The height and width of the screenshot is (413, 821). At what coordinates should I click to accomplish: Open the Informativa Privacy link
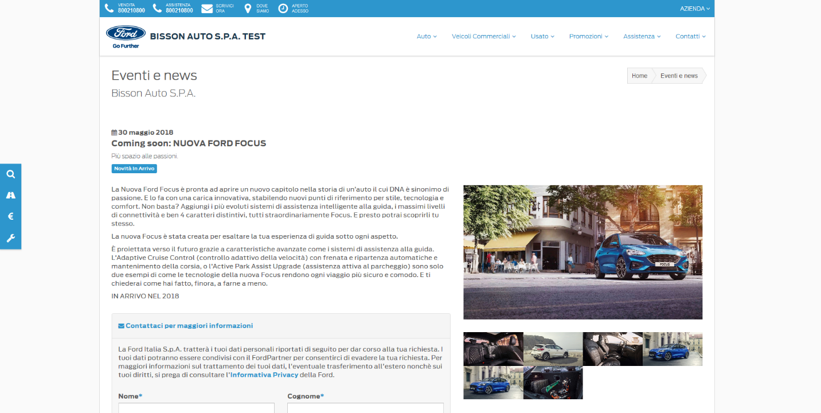pos(264,375)
